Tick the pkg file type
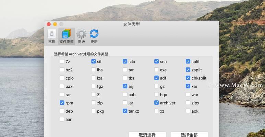Viewport: 265px width, 137px height. [x=94, y=111]
